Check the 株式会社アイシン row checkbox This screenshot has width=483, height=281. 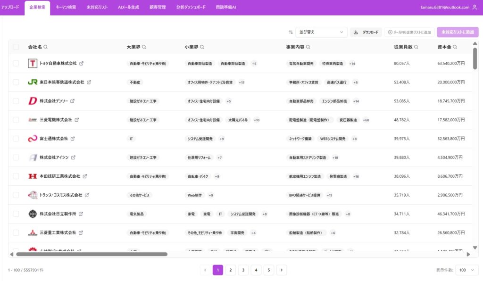16,157
